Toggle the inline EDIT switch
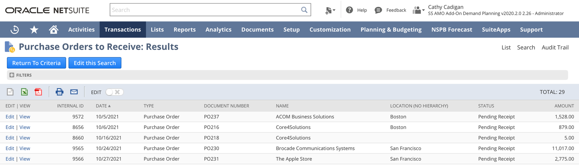 114,92
